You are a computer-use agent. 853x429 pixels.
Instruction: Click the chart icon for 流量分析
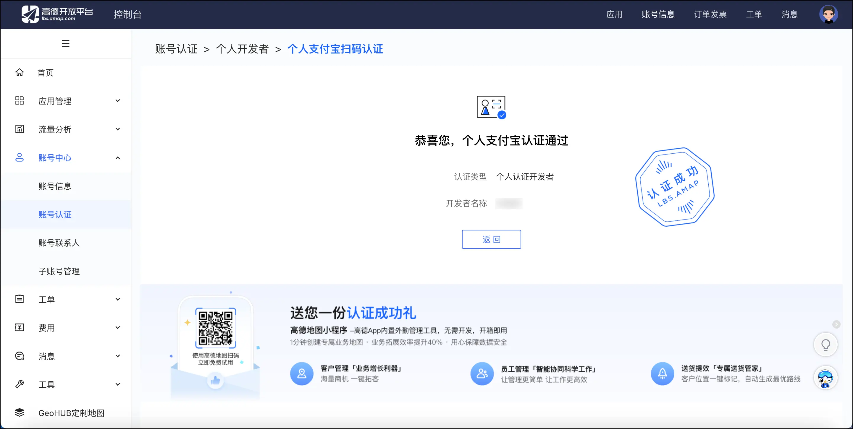pos(20,129)
